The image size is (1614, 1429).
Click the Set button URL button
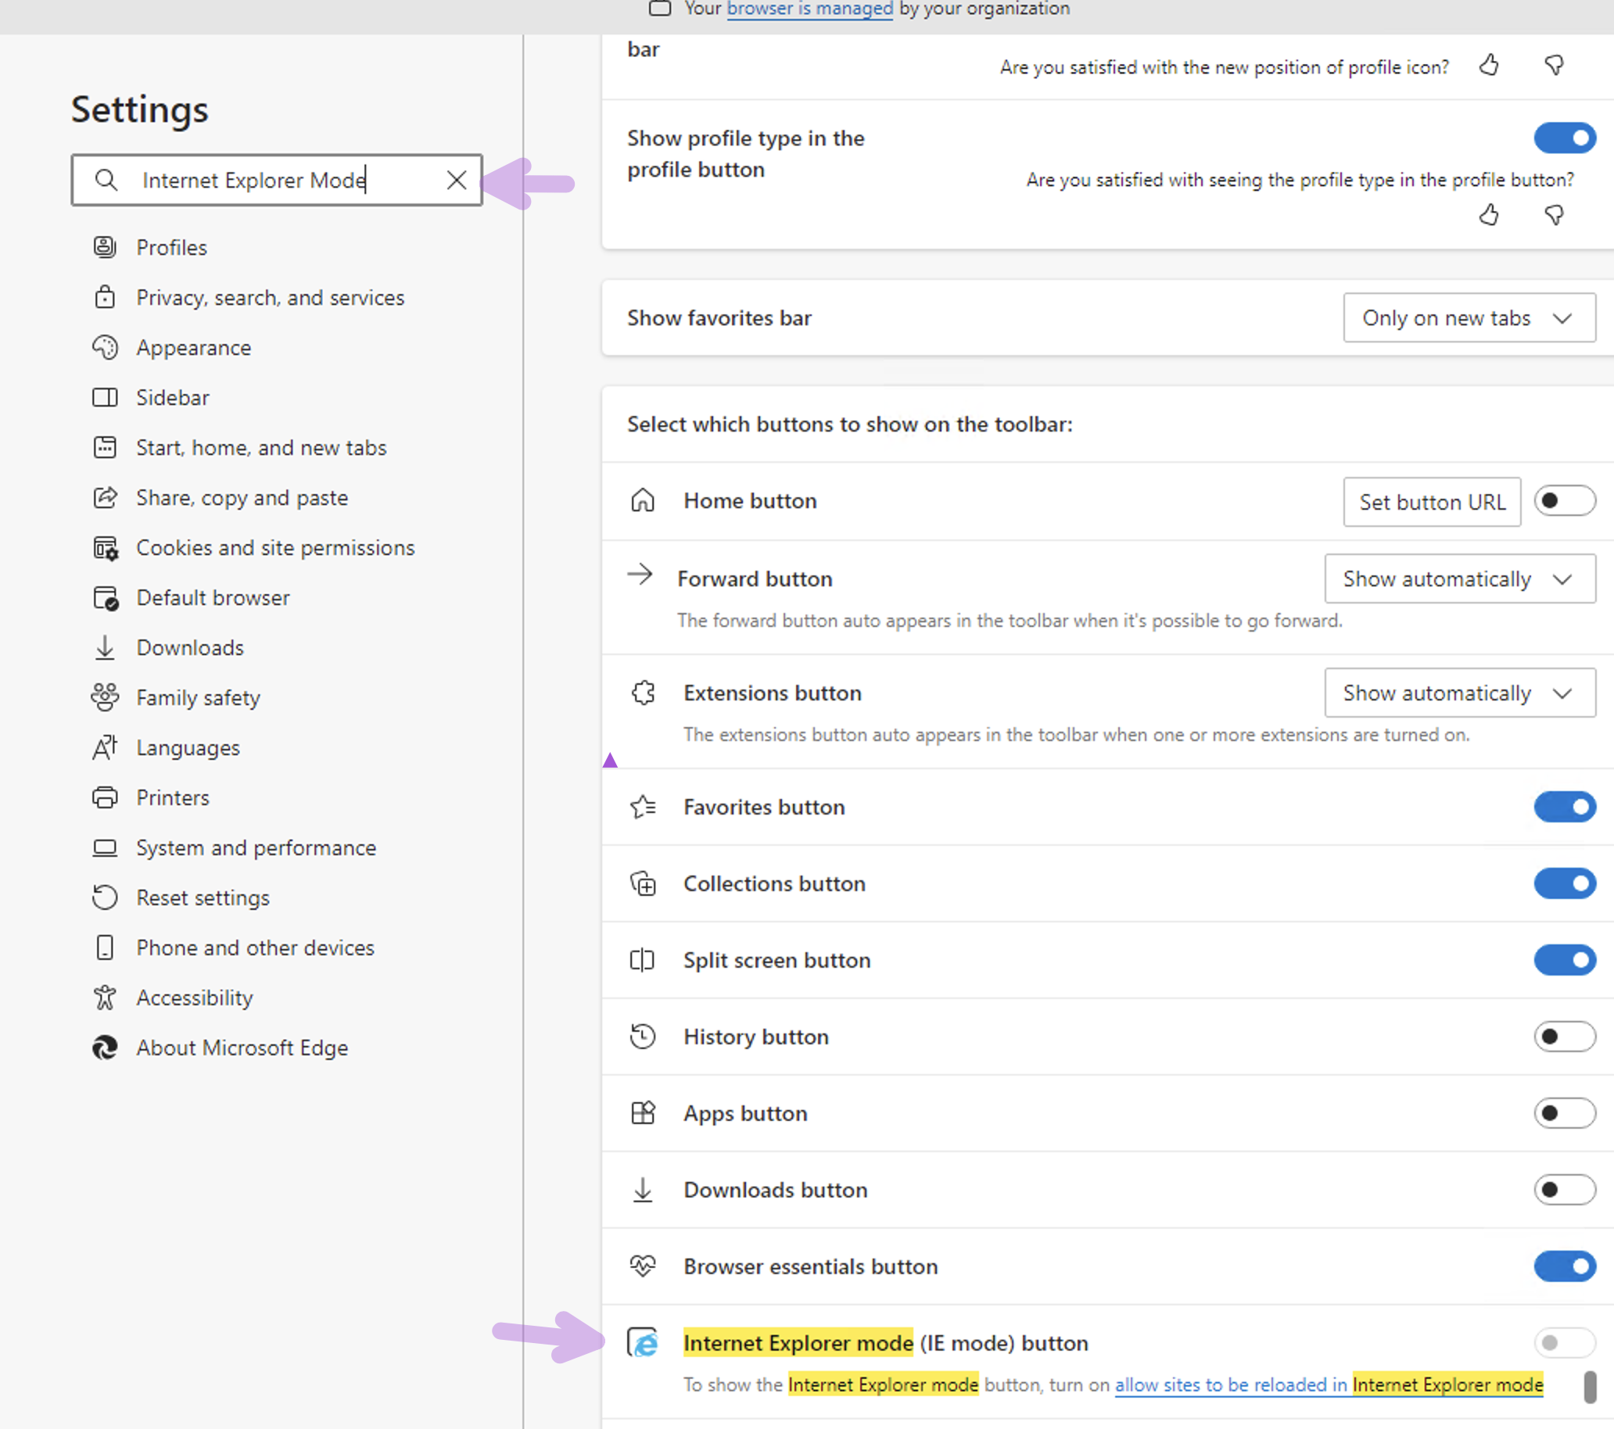tap(1433, 502)
